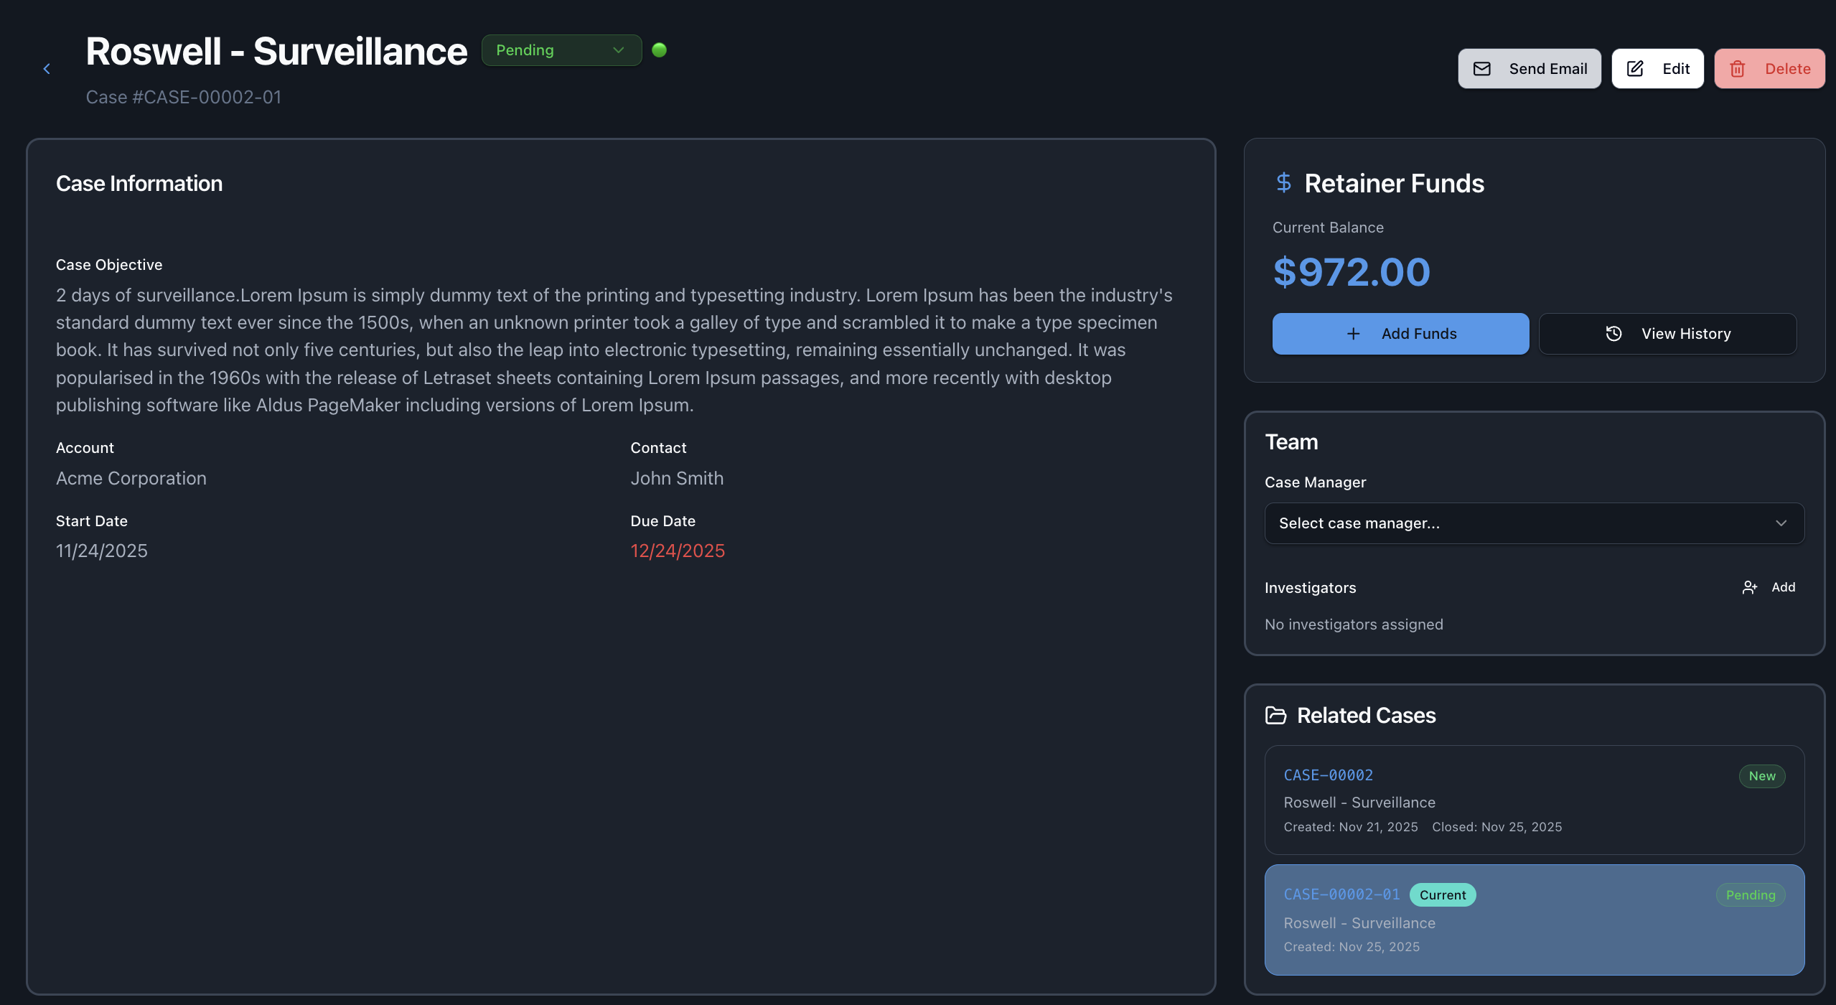Viewport: 1836px width, 1005px height.
Task: Click the Add investigators text button
Action: (1783, 587)
